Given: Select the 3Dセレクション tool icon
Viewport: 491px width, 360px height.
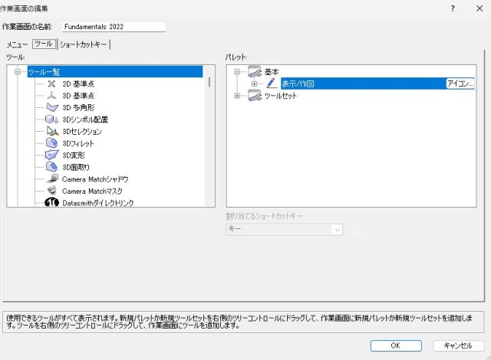Looking at the screenshot, I should tap(51, 132).
